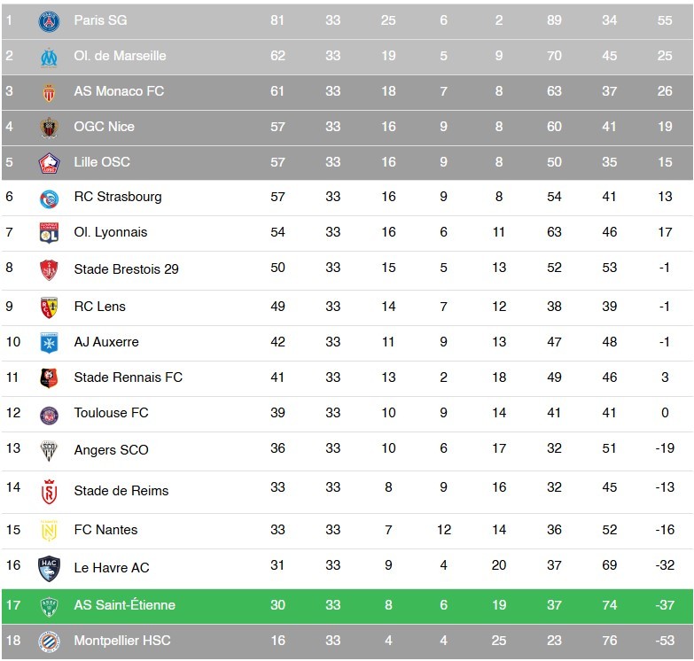Screen dimensions: 694x661
Task: Open the Stade Rennais FC team name
Action: click(128, 377)
